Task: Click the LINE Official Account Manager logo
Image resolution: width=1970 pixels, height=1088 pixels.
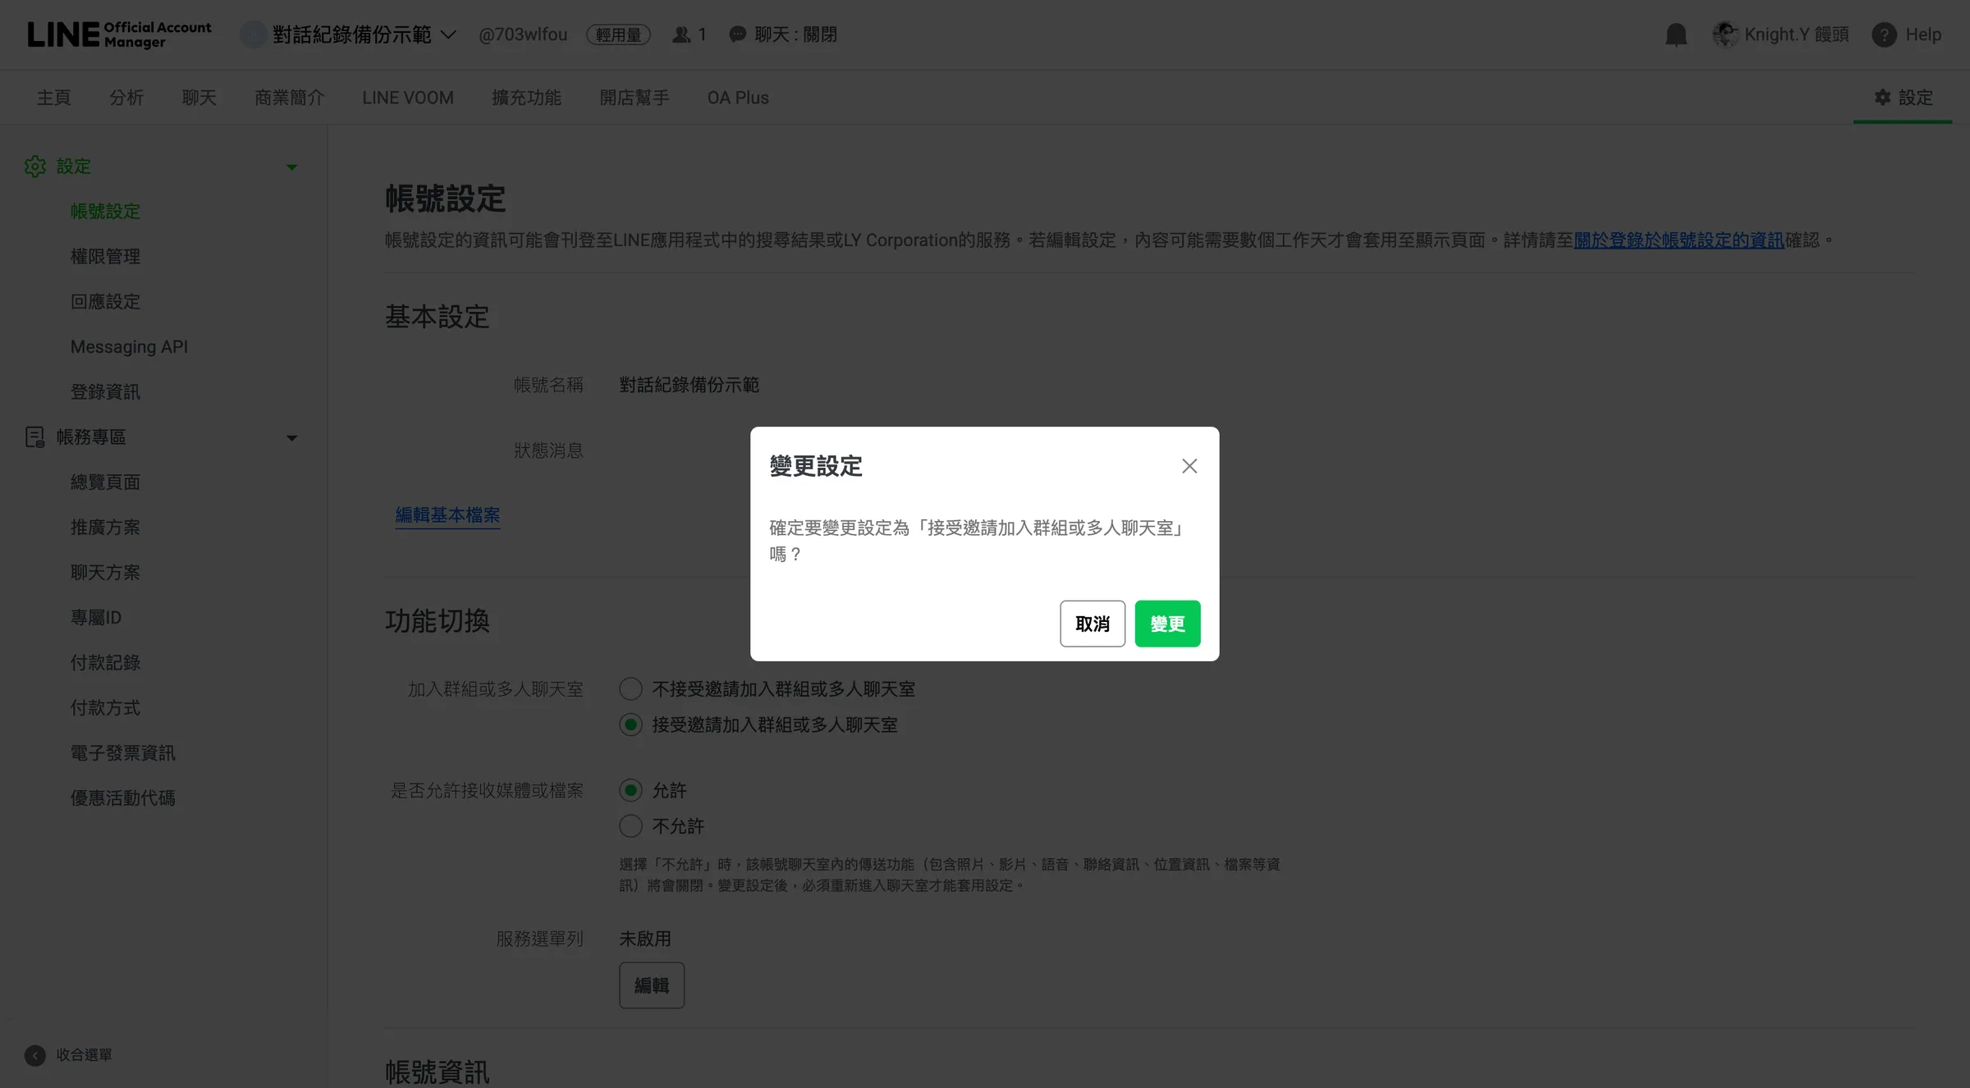Action: (x=119, y=34)
